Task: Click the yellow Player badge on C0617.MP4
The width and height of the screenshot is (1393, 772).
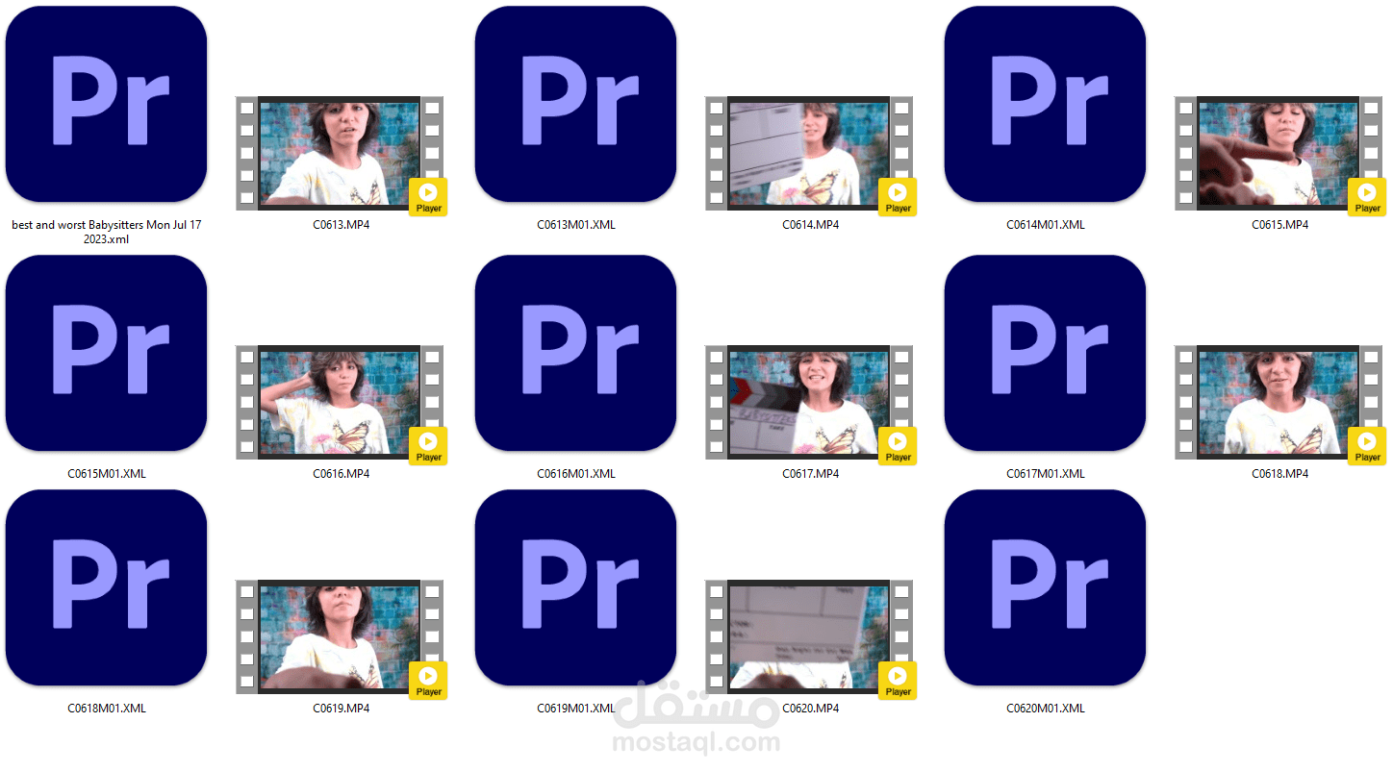Action: (x=898, y=446)
